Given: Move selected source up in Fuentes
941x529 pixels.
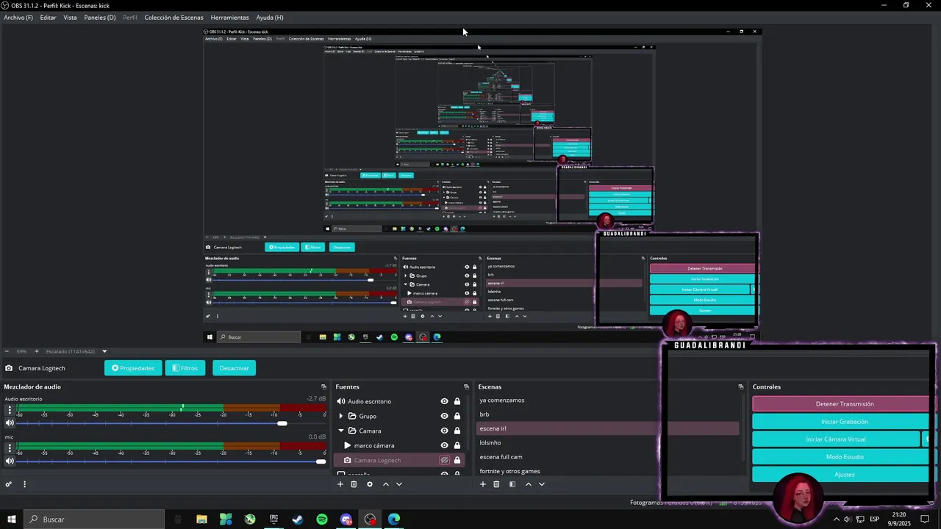Looking at the screenshot, I should pos(386,484).
